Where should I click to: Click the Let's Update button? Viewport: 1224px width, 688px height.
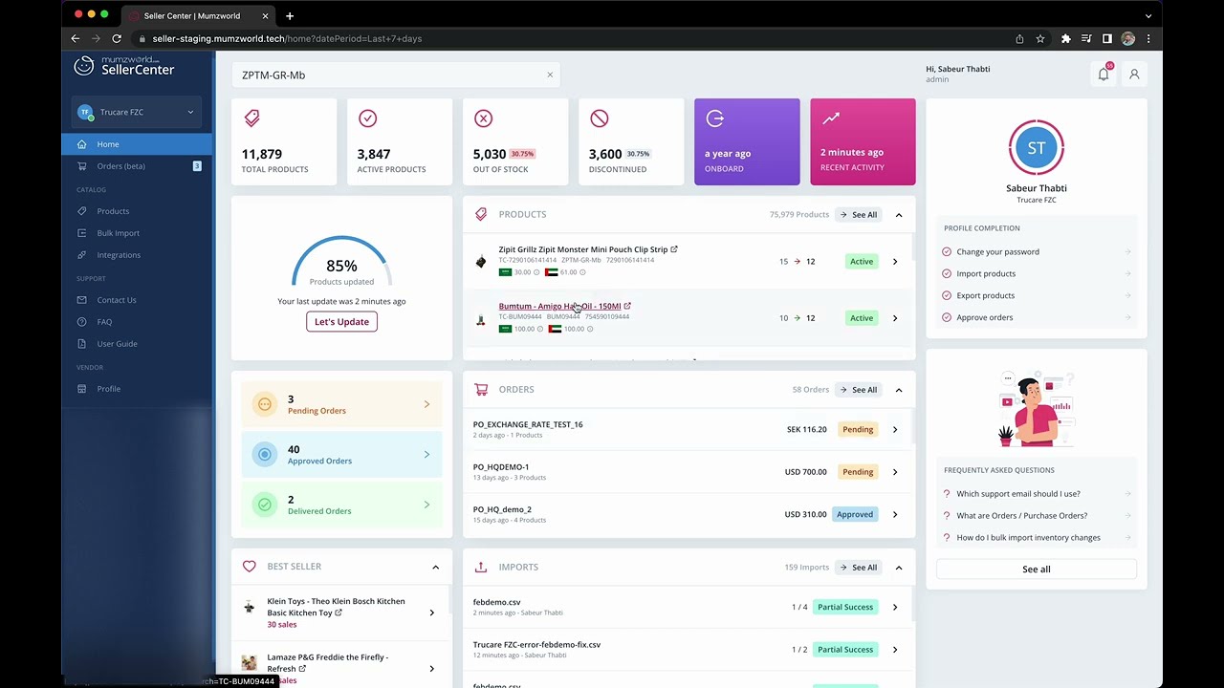[341, 322]
